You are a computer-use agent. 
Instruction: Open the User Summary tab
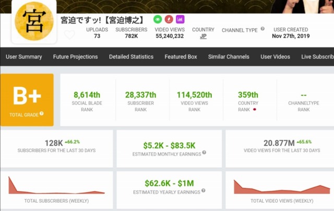point(24,57)
